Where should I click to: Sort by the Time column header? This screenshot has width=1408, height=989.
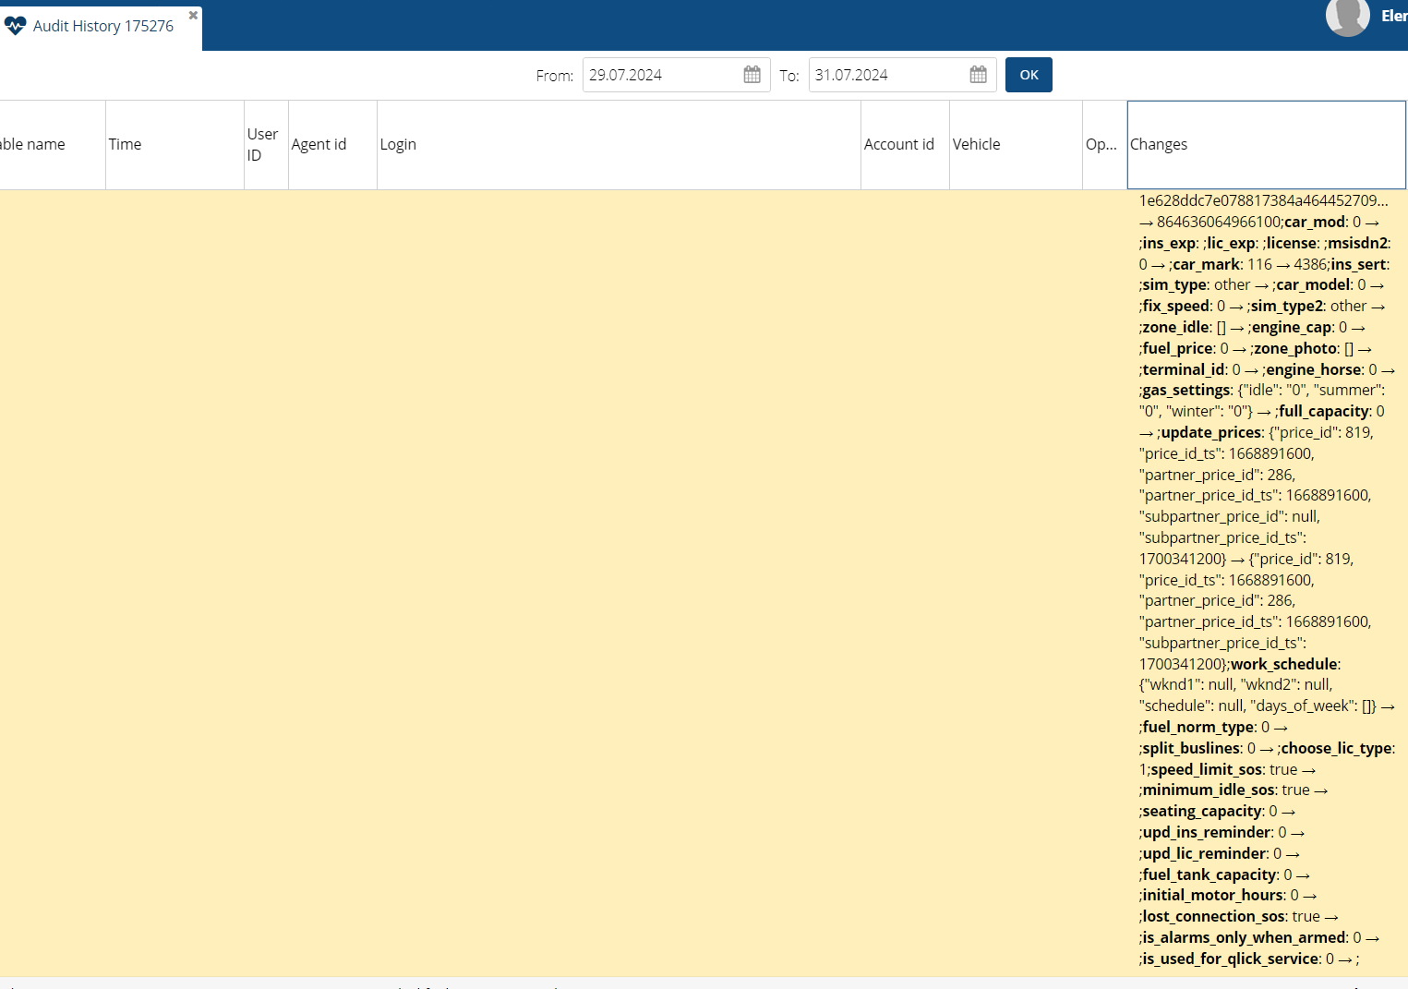click(x=126, y=145)
